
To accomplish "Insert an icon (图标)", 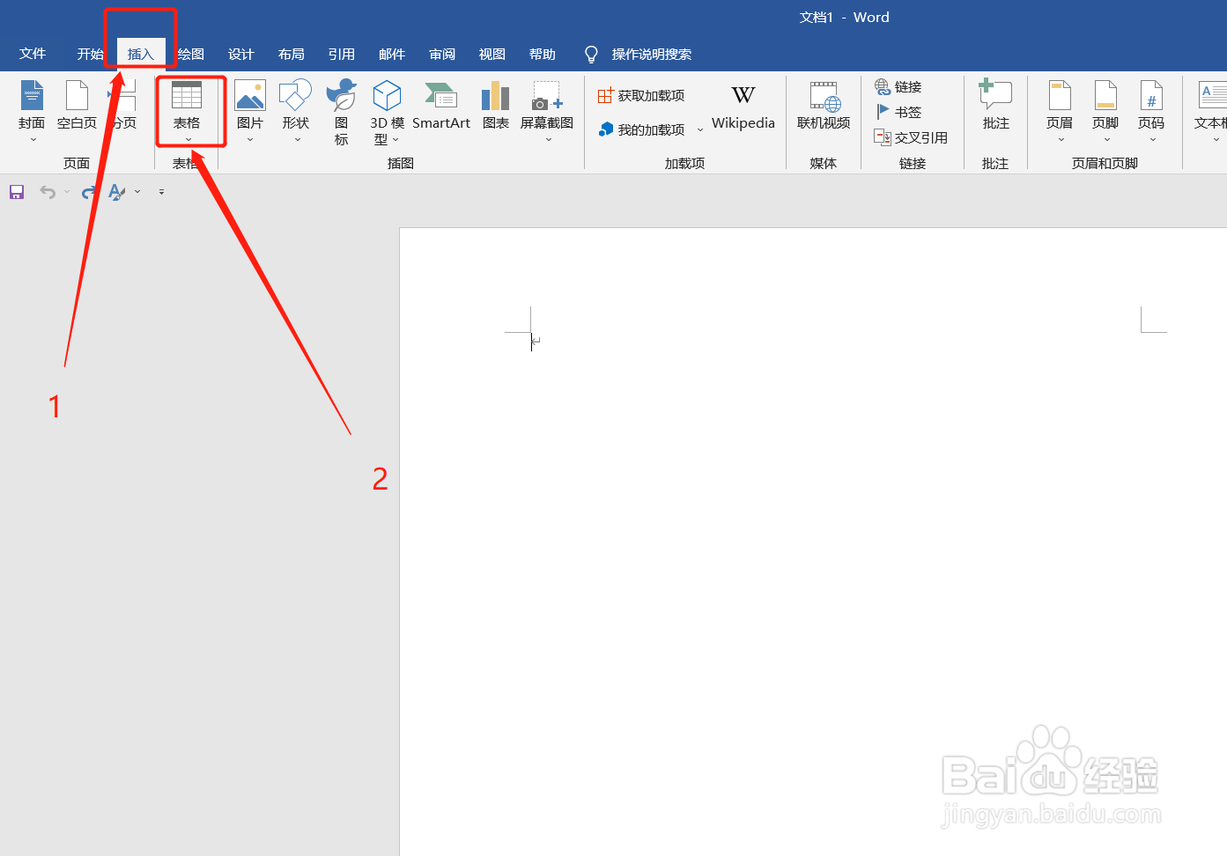I will (x=342, y=111).
